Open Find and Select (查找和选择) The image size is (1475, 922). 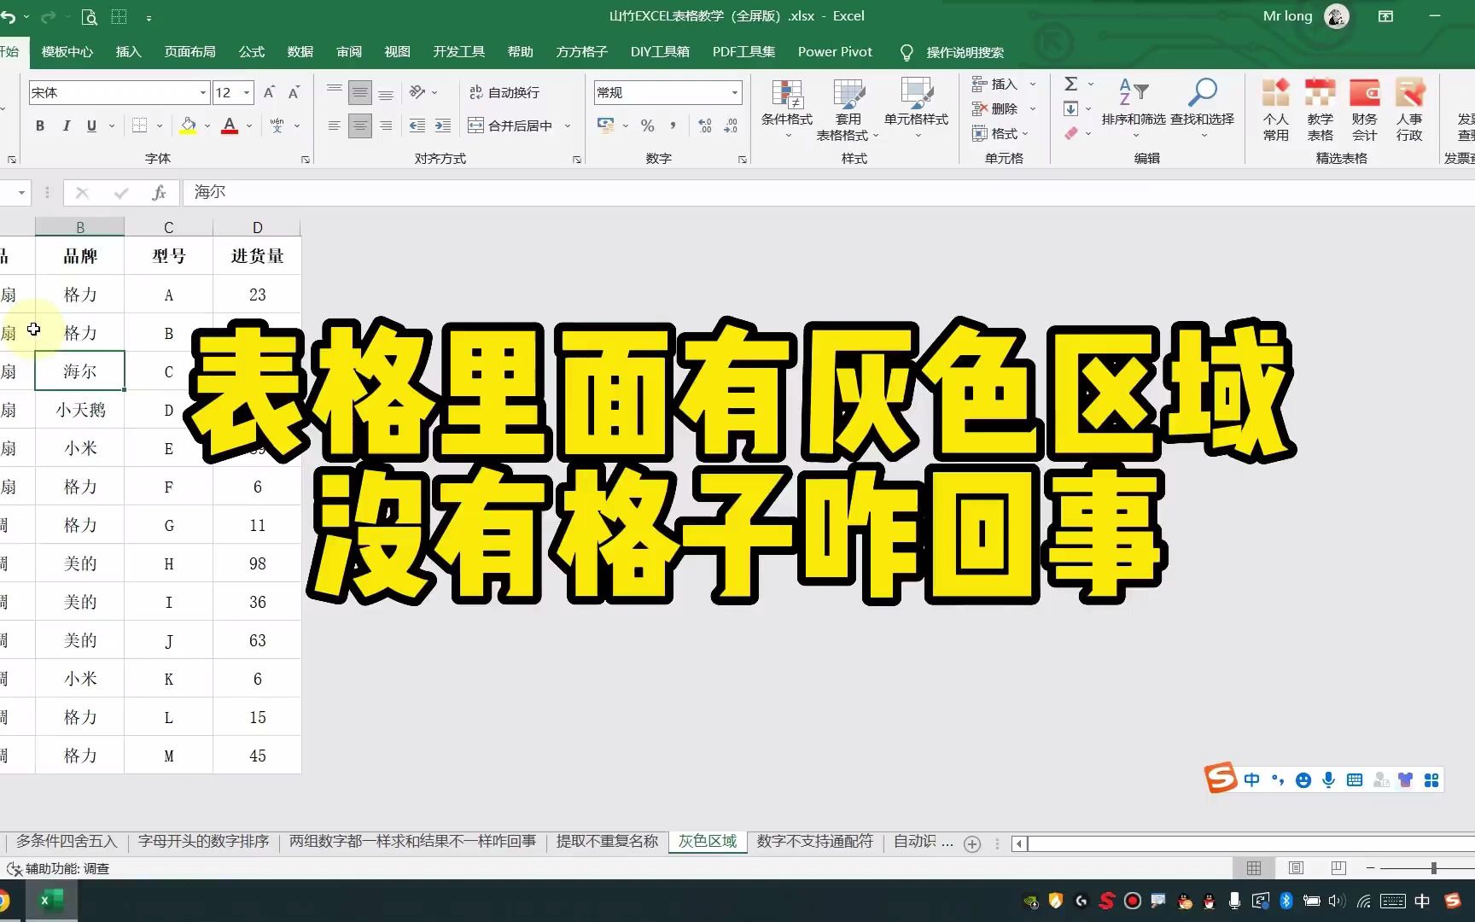click(1202, 110)
